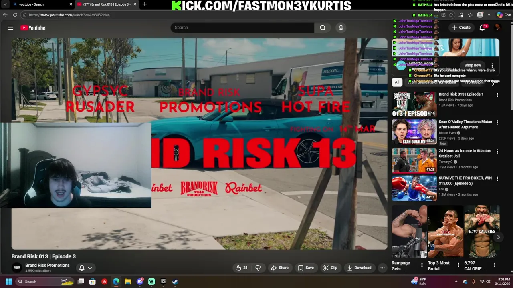Open YouTube notifications bell with 9+ badge
The height and width of the screenshot is (288, 513).
click(483, 28)
